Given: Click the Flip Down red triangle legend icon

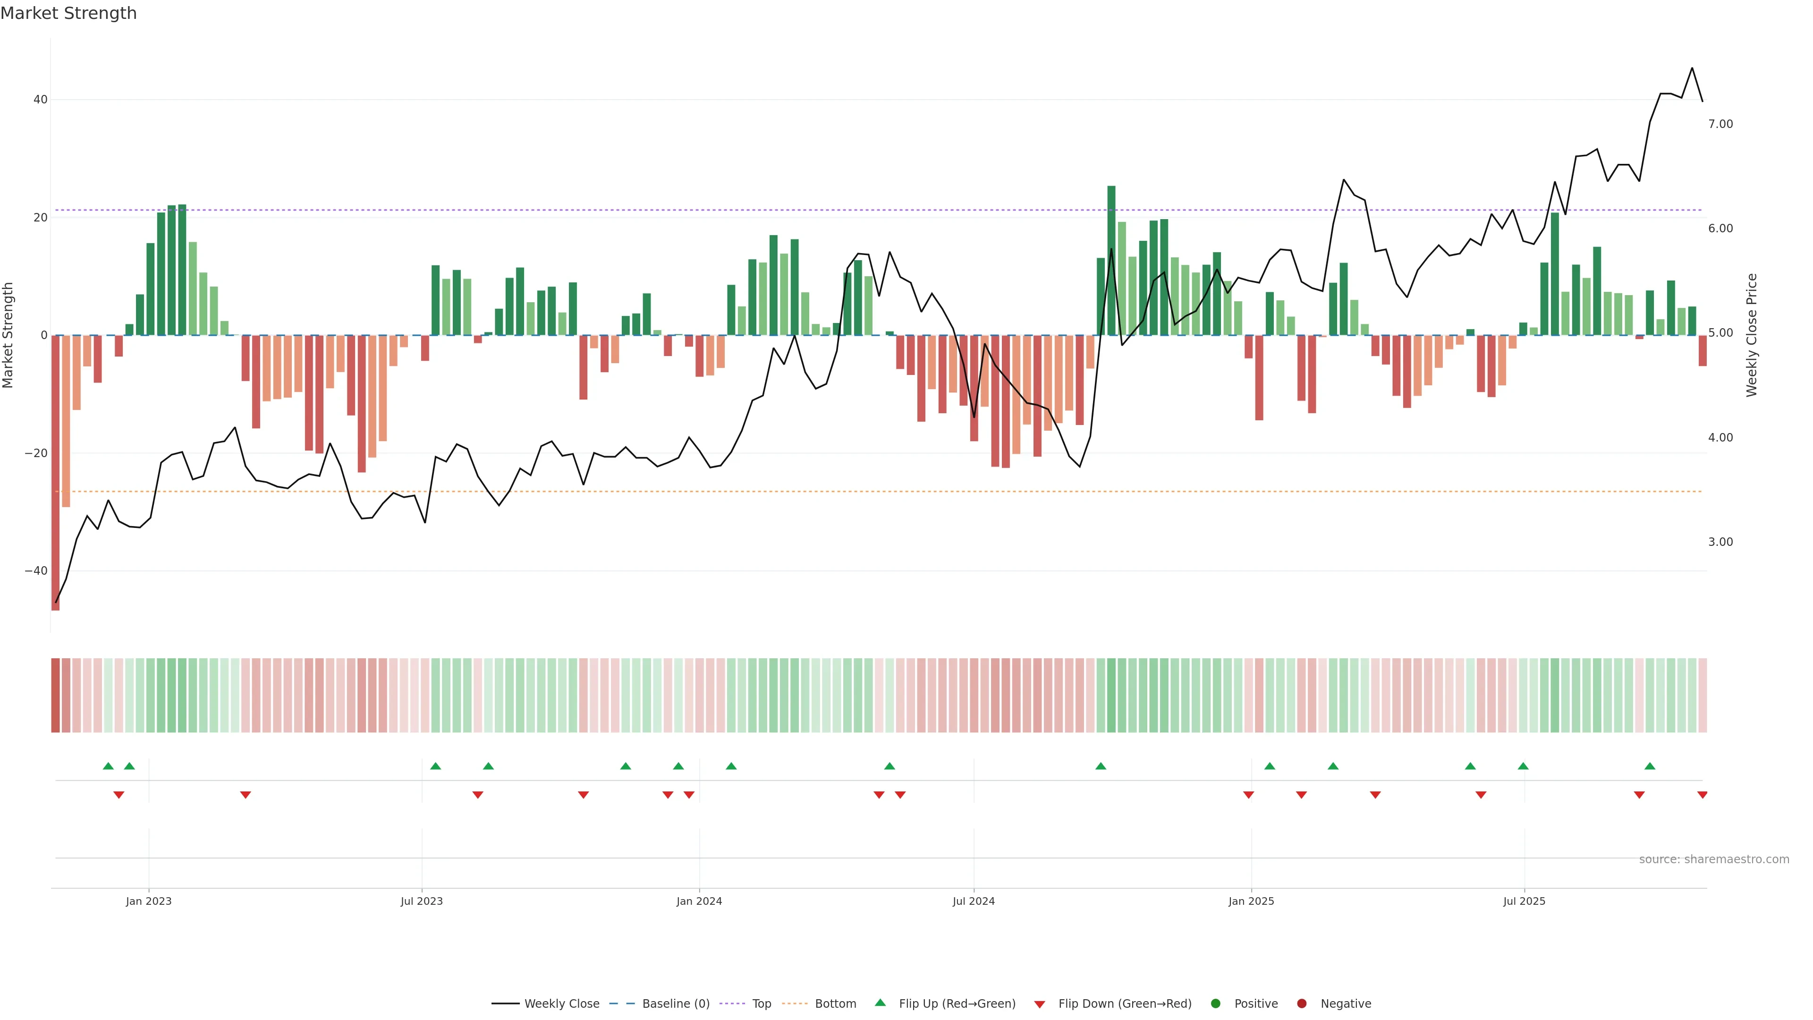Looking at the screenshot, I should (x=1040, y=1004).
